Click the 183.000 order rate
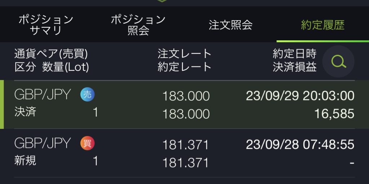The width and height of the screenshot is (369, 184). (x=186, y=96)
